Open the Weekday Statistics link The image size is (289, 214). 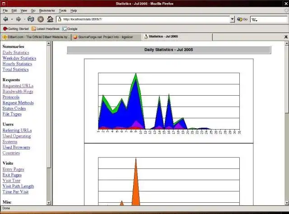(19, 58)
